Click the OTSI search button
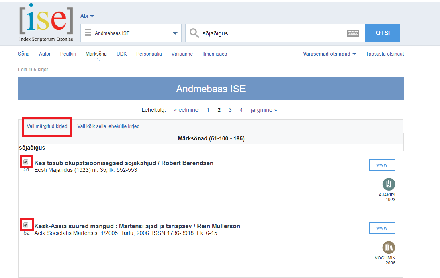The image size is (440, 278). [383, 33]
